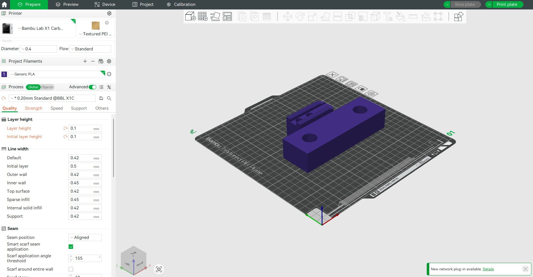Switch to the Preview tab
The width and height of the screenshot is (533, 277).
[x=67, y=4]
